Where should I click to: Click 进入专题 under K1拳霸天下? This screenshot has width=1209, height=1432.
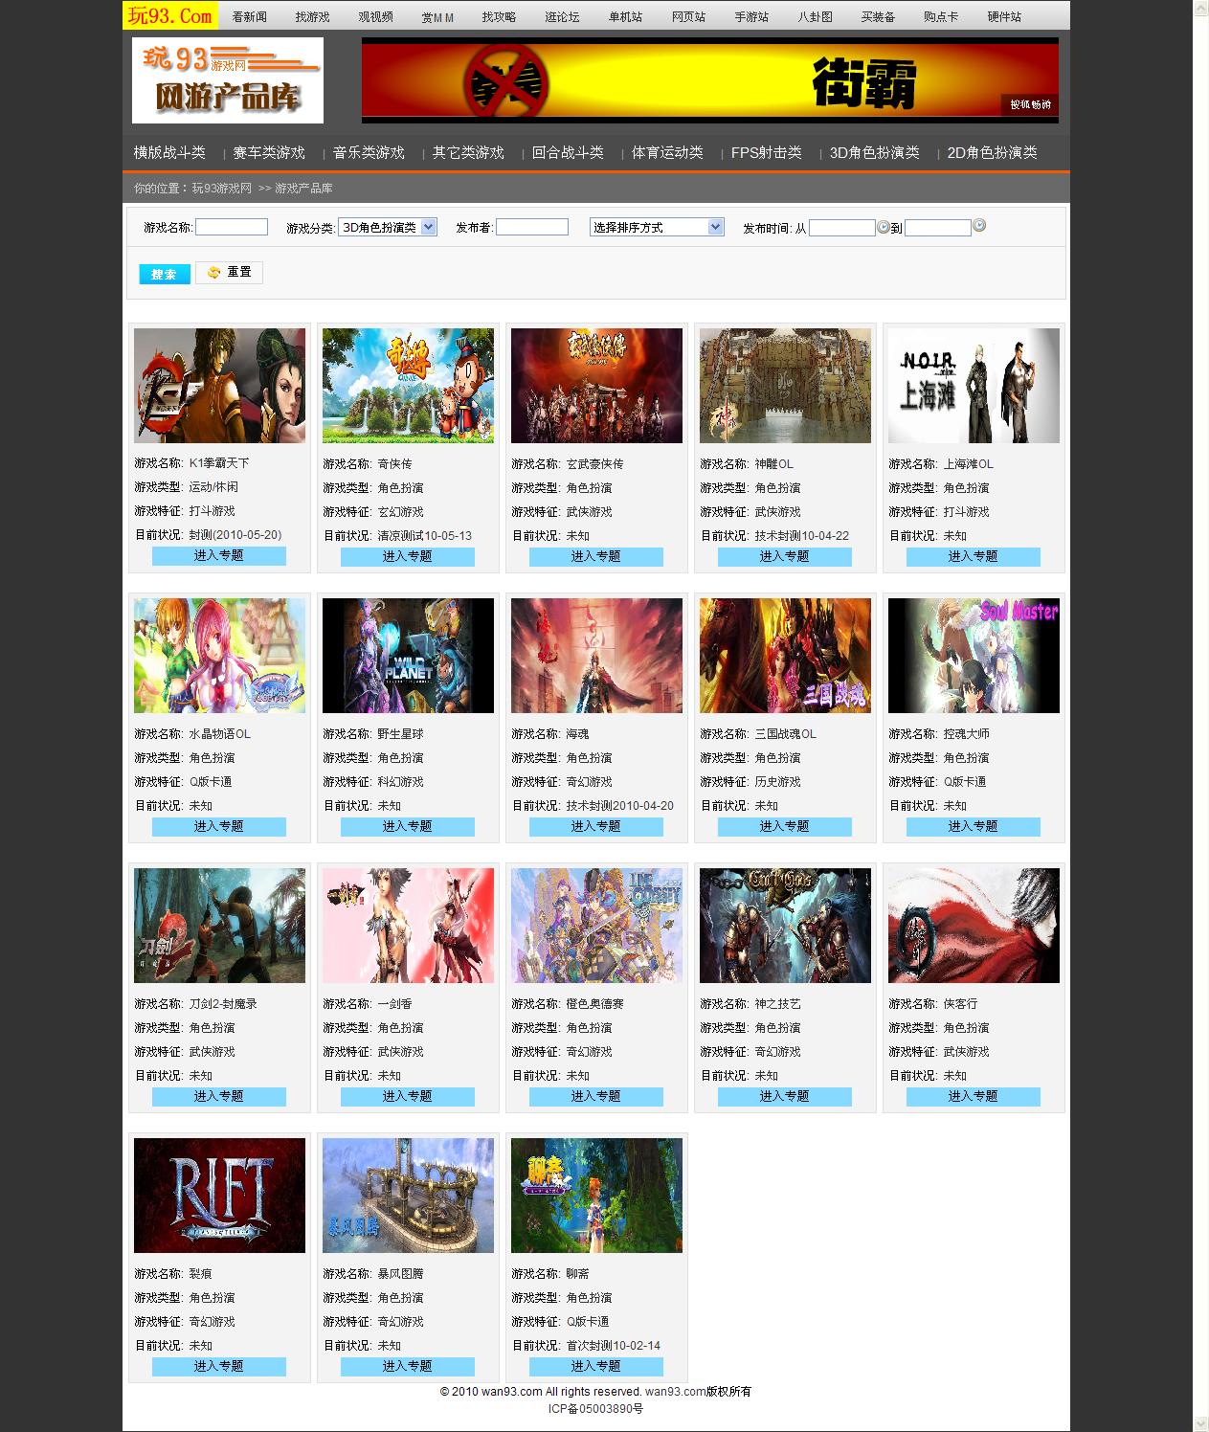coord(219,555)
